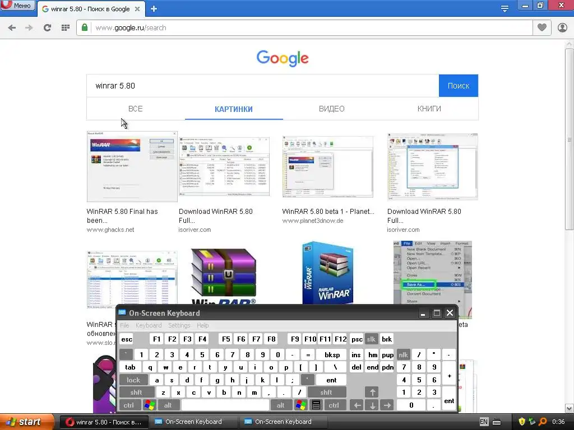Image resolution: width=574 pixels, height=430 pixels.
Task: Click the esc key on On-Screen Keyboard
Action: click(x=127, y=339)
